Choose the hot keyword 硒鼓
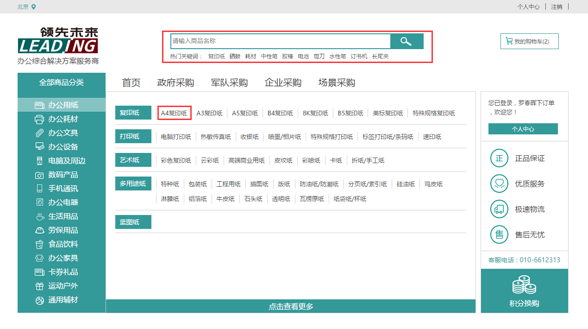Viewport: 588px width, 329px height. tap(235, 57)
